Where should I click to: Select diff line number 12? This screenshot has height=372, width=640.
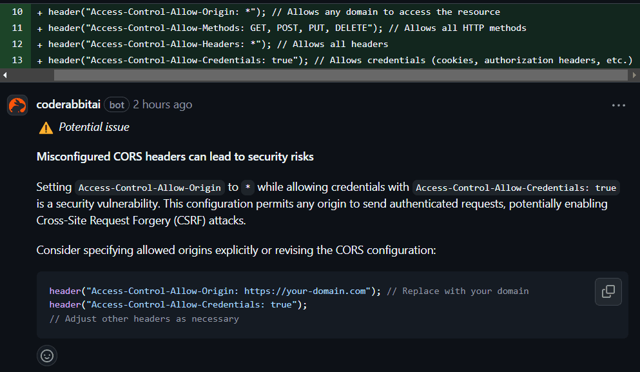click(x=17, y=44)
